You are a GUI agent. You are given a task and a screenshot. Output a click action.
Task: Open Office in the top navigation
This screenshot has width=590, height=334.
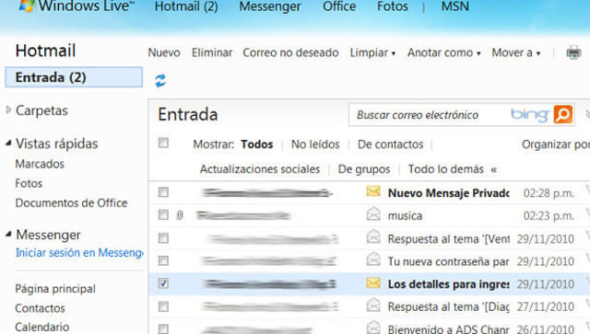[339, 6]
